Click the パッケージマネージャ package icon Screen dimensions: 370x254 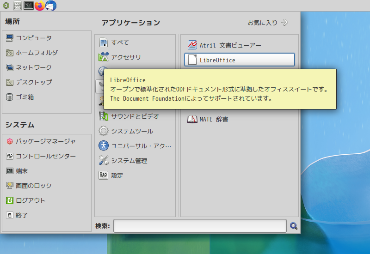point(9,141)
